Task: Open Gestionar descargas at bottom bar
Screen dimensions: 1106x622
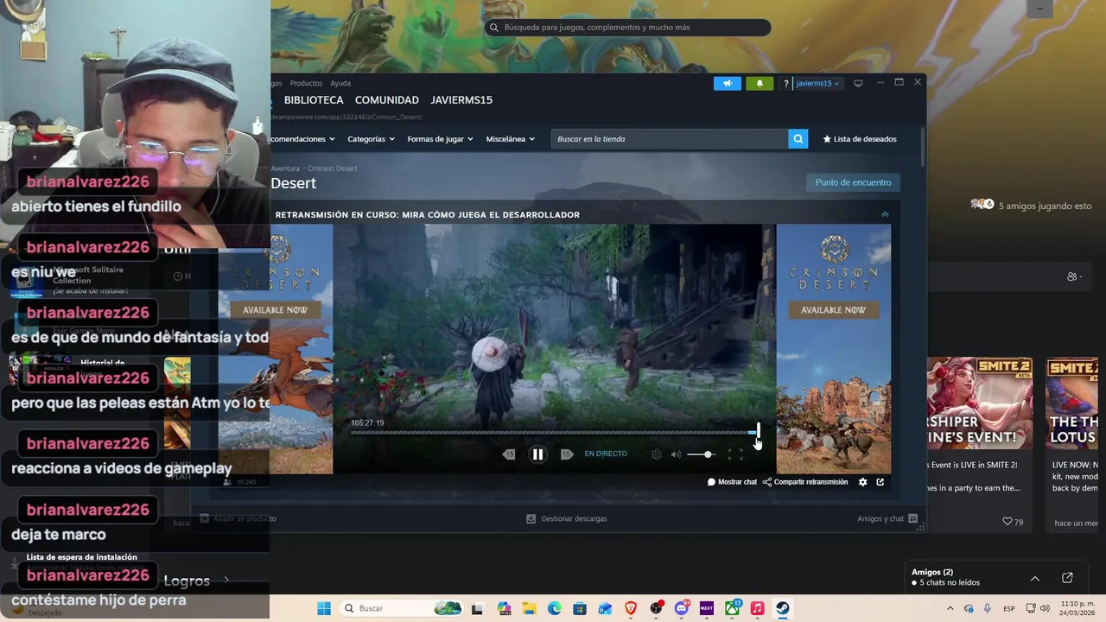Action: pyautogui.click(x=567, y=518)
